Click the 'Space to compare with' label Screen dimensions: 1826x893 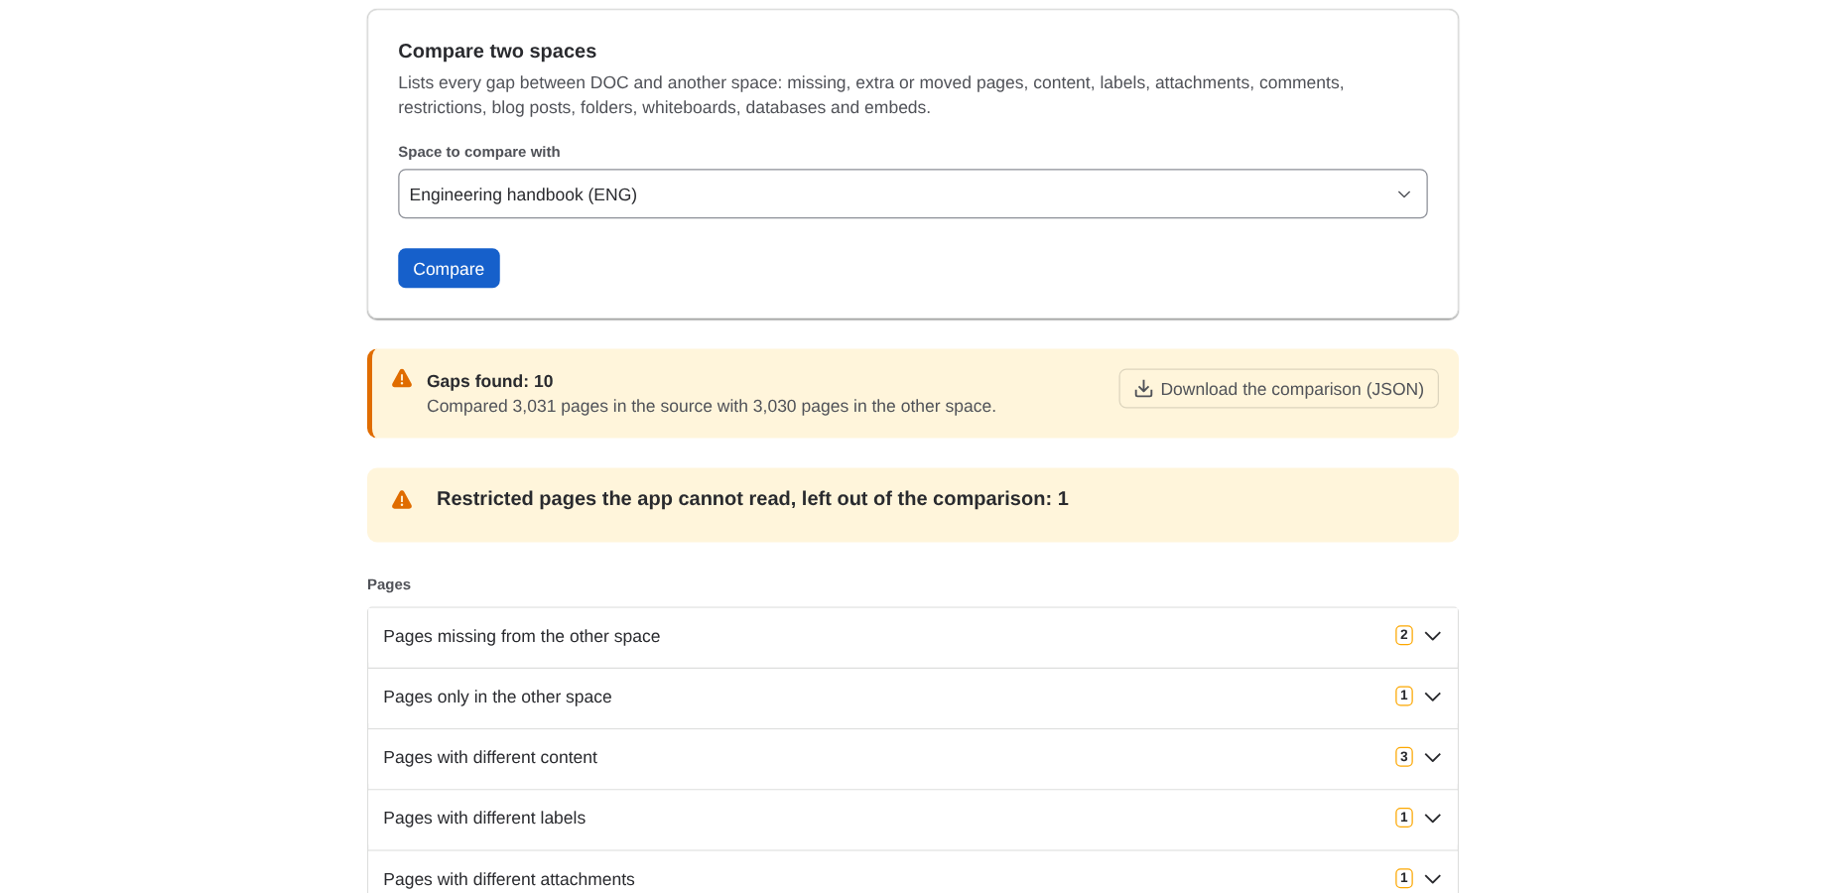click(x=479, y=152)
